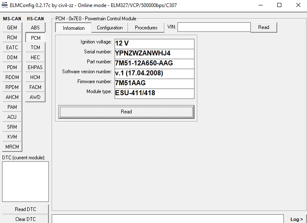Click the large Read button below module info
This screenshot has height=223, width=307.
[126, 112]
